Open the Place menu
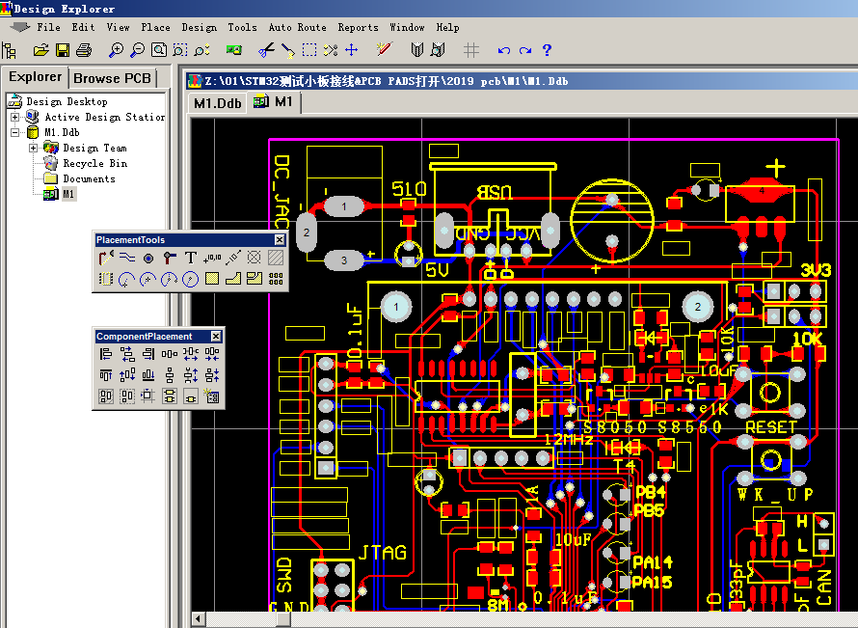Image resolution: width=858 pixels, height=628 pixels. pos(155,27)
